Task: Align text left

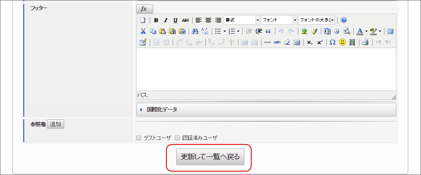Action: 199,20
